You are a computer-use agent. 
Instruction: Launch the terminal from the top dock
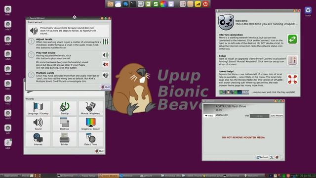pyautogui.click(x=133, y=4)
